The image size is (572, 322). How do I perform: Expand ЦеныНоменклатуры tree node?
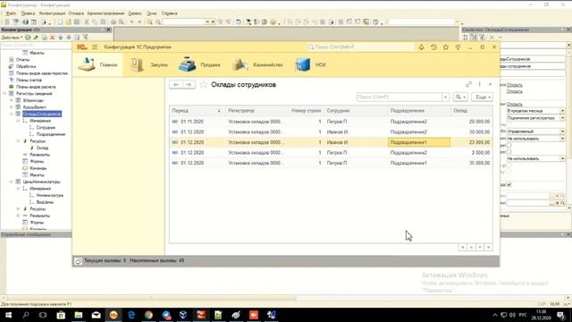[x=12, y=182]
